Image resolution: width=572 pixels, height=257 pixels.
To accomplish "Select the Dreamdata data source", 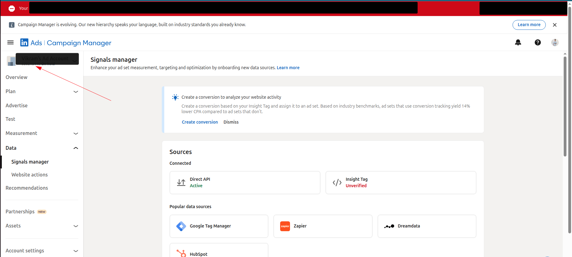I will pos(427,226).
